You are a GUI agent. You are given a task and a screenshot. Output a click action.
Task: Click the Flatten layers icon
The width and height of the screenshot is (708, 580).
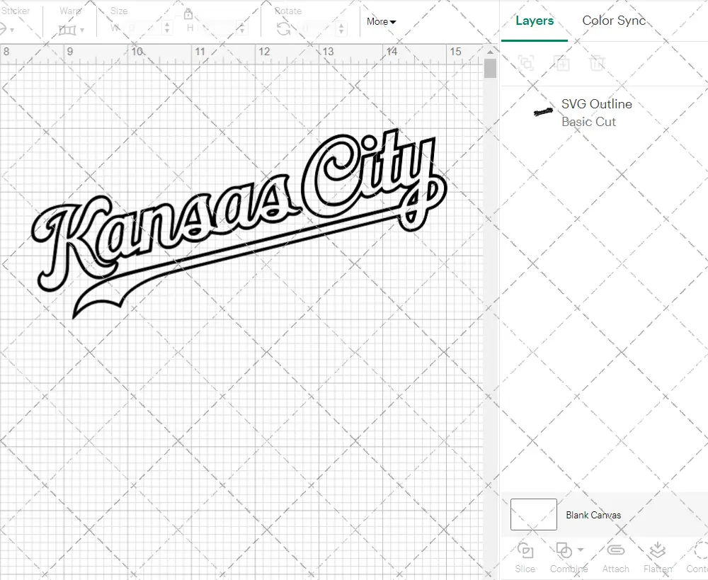[x=657, y=551]
